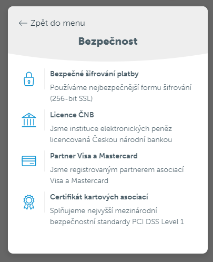Click 'Jsme registrovaným partnerem asociací' text
The image size is (213, 262).
pos(117,169)
